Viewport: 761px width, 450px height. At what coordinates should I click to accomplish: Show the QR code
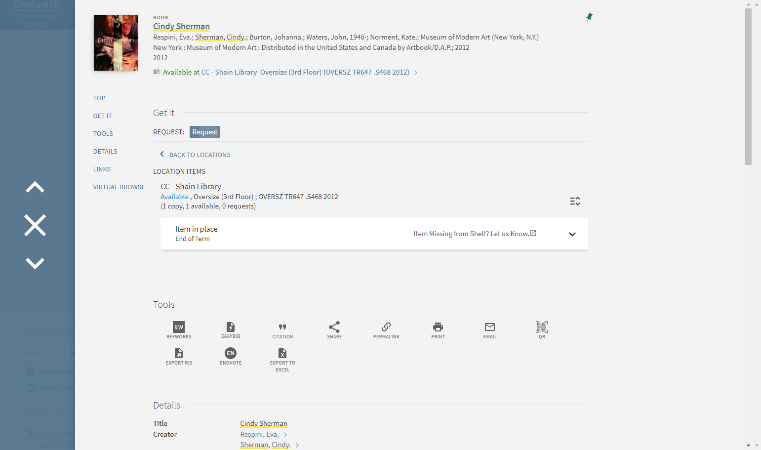(x=542, y=330)
